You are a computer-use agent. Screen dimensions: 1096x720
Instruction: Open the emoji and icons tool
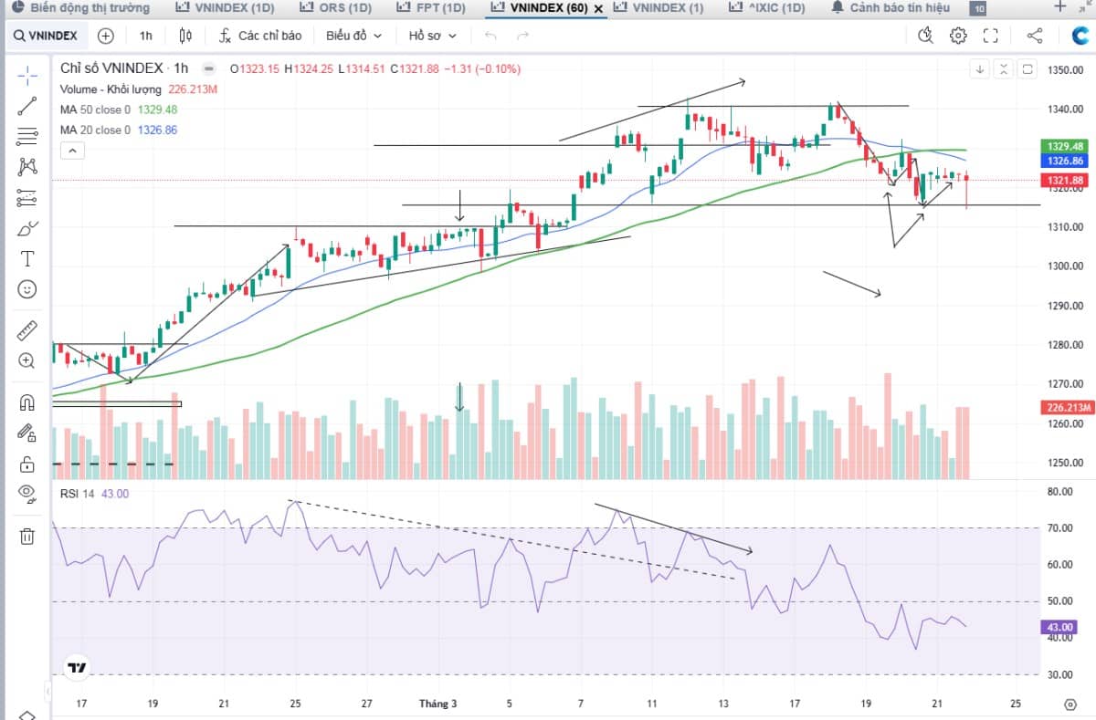pyautogui.click(x=27, y=289)
